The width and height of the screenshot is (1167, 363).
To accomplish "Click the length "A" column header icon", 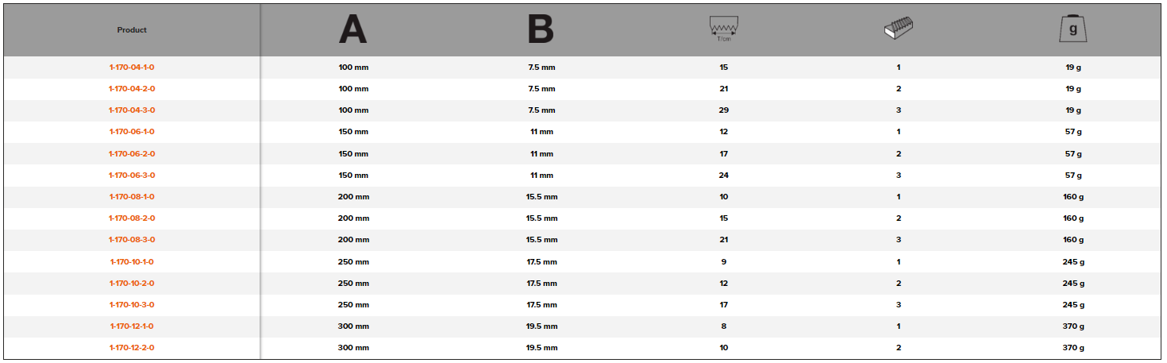I will [x=353, y=29].
